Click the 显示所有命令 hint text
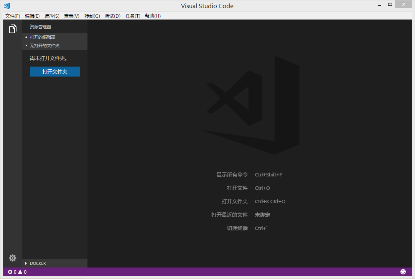Viewport: 415px width, 279px height. [232, 175]
